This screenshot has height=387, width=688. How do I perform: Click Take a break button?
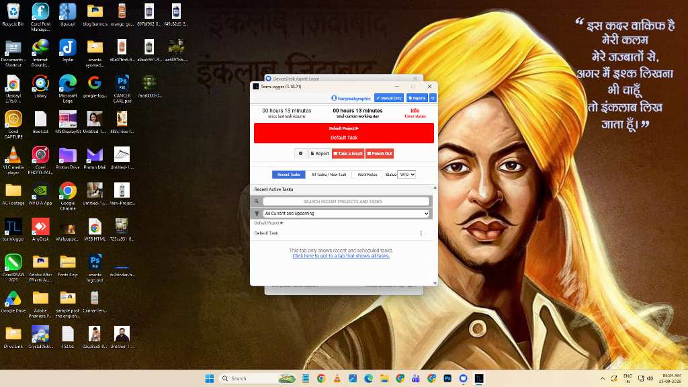click(349, 154)
